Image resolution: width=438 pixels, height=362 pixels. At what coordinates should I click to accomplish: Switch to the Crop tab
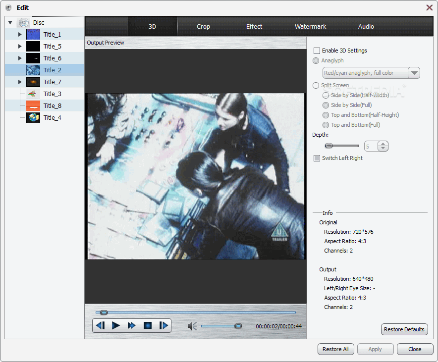(203, 27)
